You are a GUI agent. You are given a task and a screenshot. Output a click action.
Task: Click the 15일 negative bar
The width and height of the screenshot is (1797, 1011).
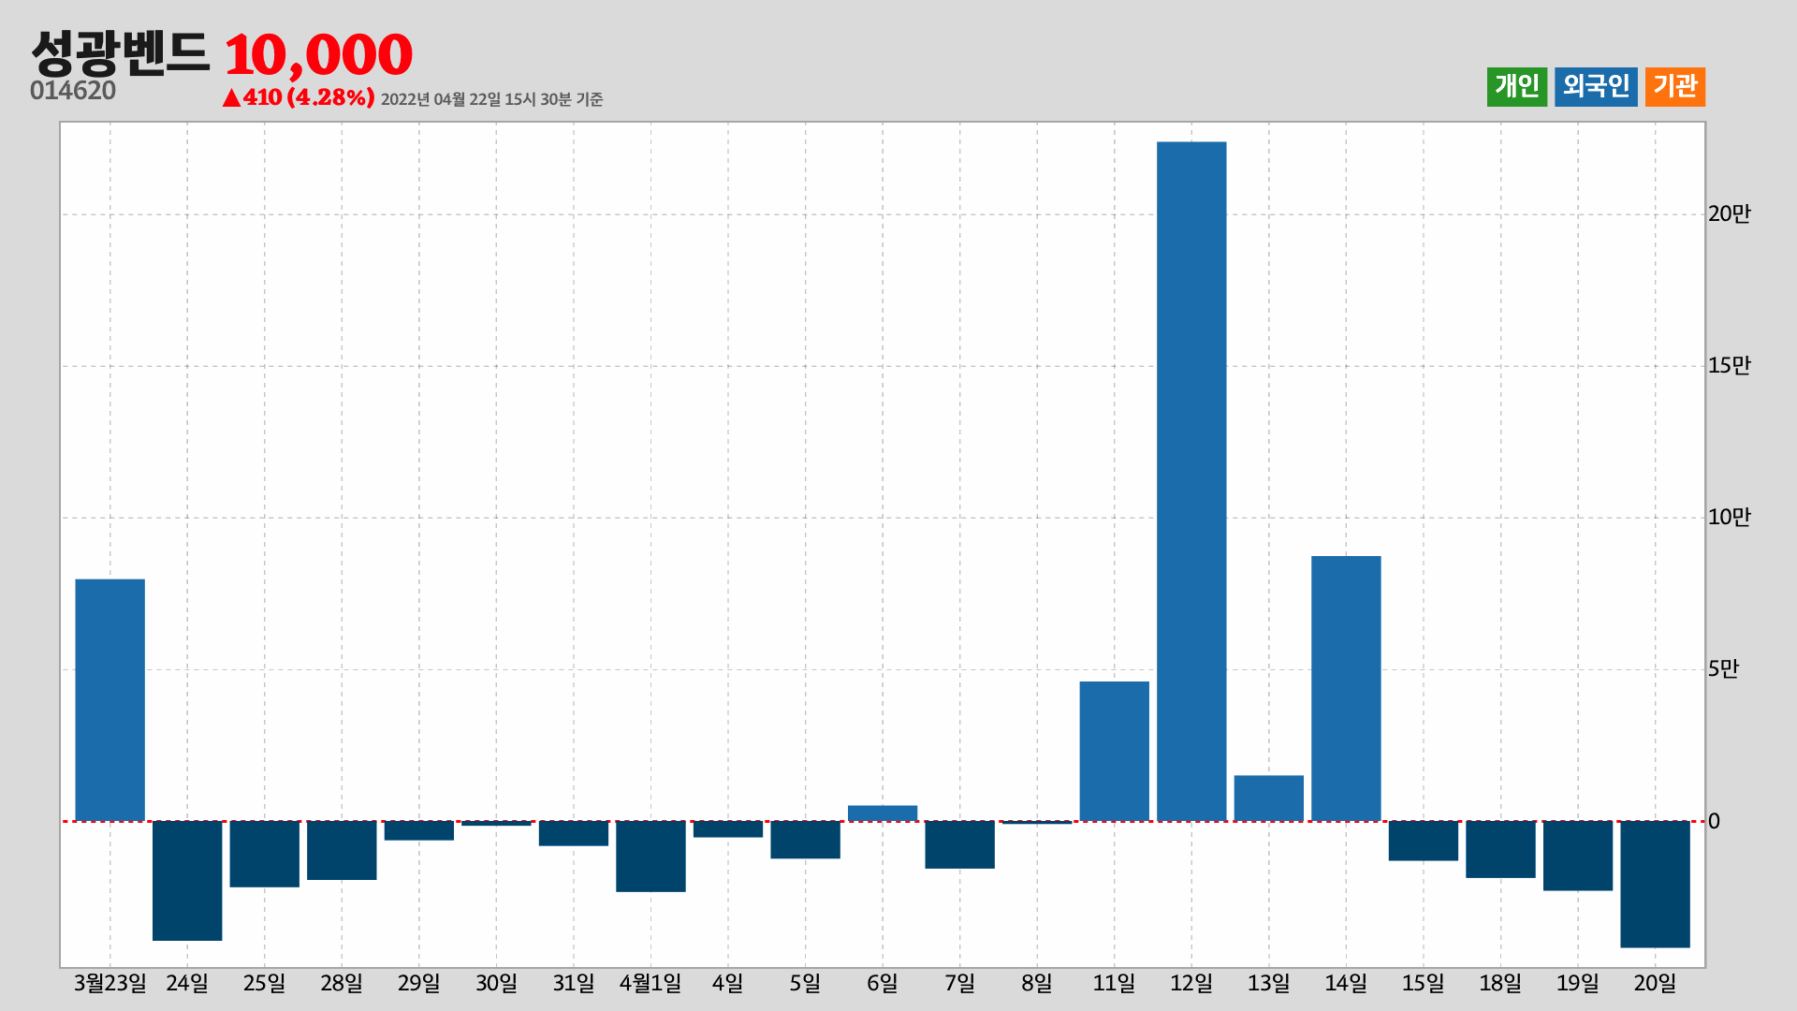pos(1423,841)
